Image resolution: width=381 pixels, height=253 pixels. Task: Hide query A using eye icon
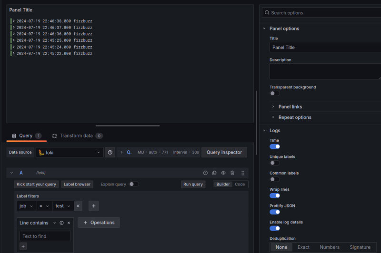pyautogui.click(x=223, y=173)
